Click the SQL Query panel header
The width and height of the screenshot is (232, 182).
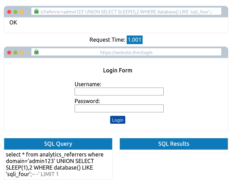(58, 144)
